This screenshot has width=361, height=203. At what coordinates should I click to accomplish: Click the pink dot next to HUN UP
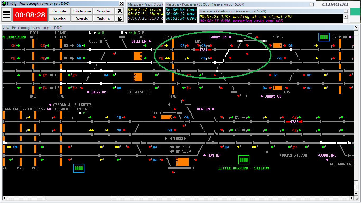tap(205, 155)
